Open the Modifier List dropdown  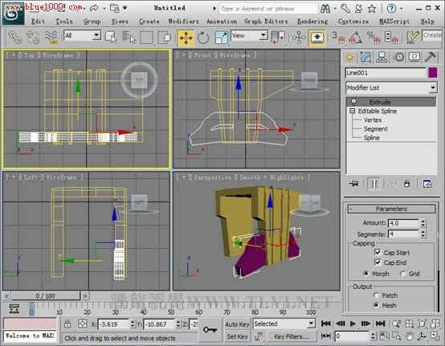coord(391,88)
